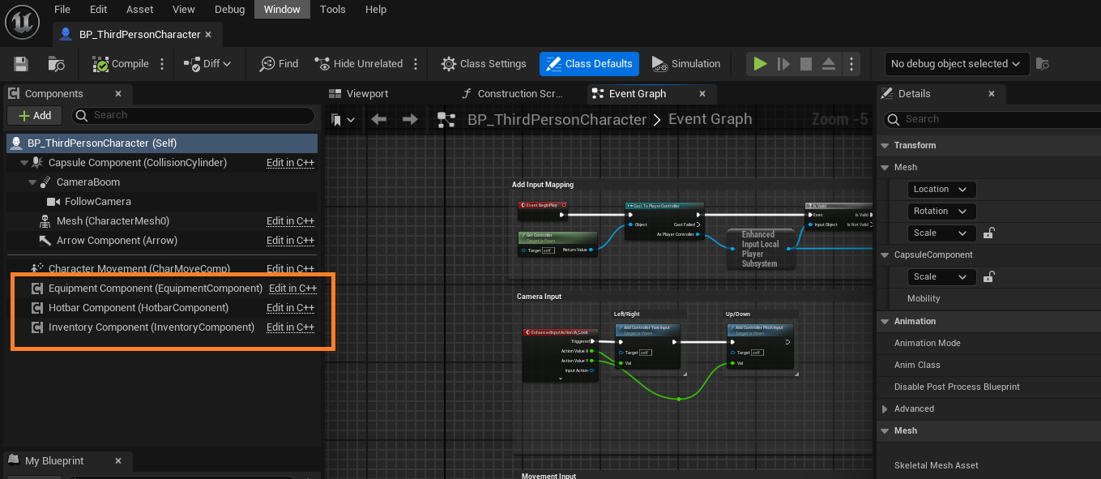Click Edit in C++ for Mesh
The width and height of the screenshot is (1101, 479).
291,221
